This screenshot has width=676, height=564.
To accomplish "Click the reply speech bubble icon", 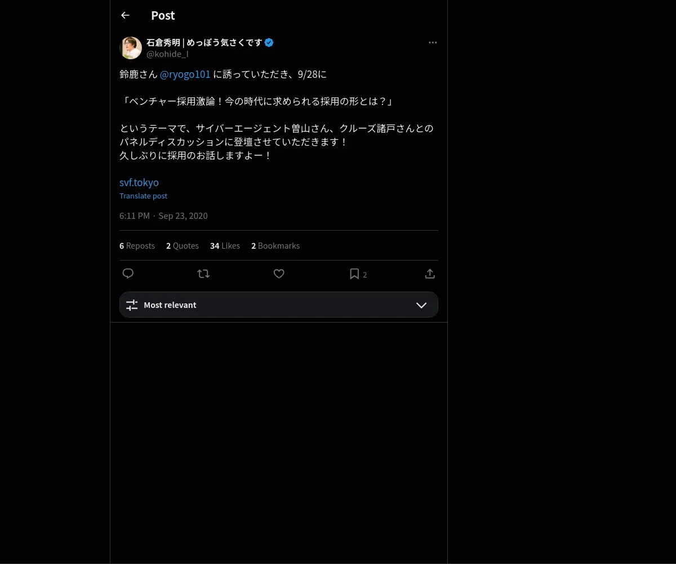I will tap(128, 274).
